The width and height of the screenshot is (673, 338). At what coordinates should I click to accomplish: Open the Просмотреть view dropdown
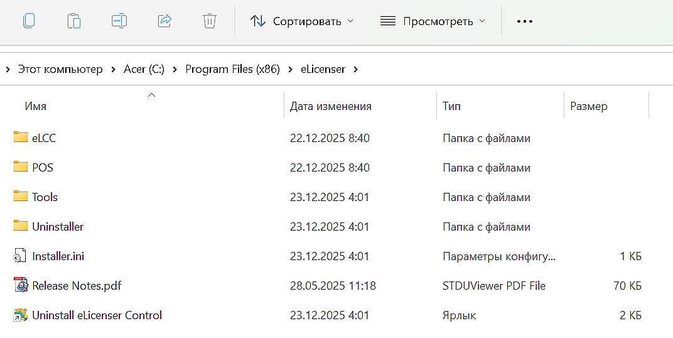coord(433,21)
